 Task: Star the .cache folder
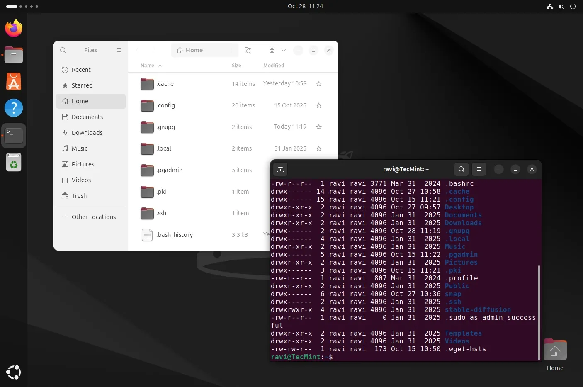pyautogui.click(x=319, y=84)
